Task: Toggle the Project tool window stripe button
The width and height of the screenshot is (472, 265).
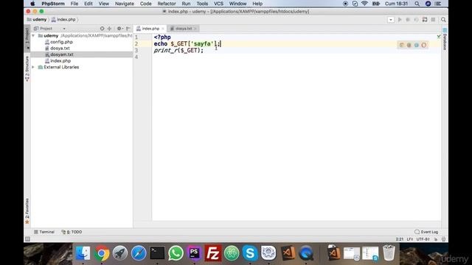Action: [x=27, y=38]
